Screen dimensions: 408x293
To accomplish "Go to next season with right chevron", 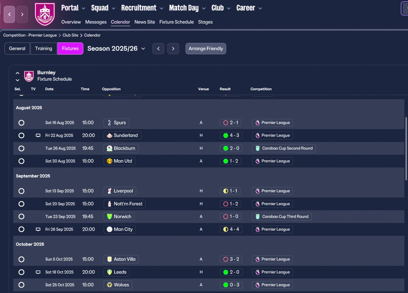I will click(x=173, y=49).
